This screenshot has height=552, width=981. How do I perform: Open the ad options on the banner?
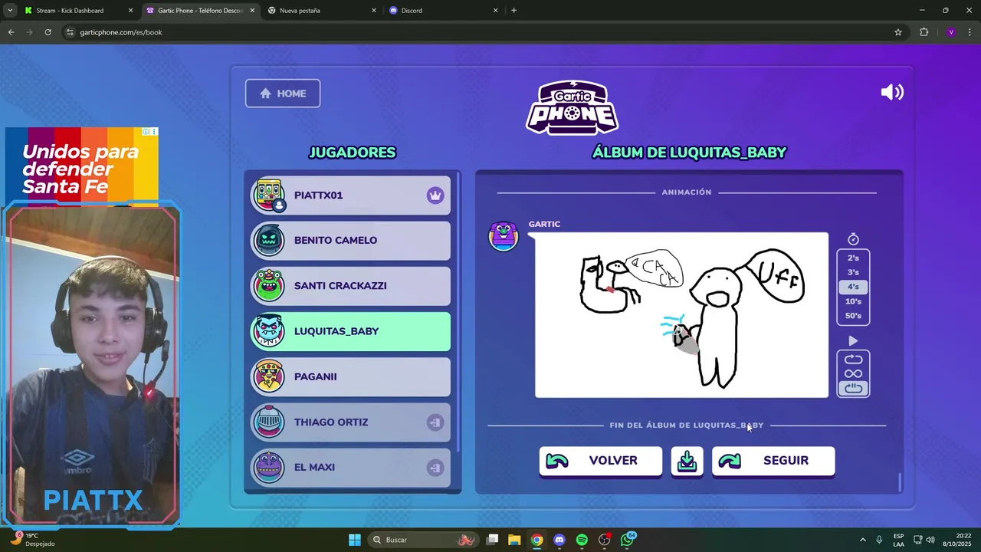point(154,132)
